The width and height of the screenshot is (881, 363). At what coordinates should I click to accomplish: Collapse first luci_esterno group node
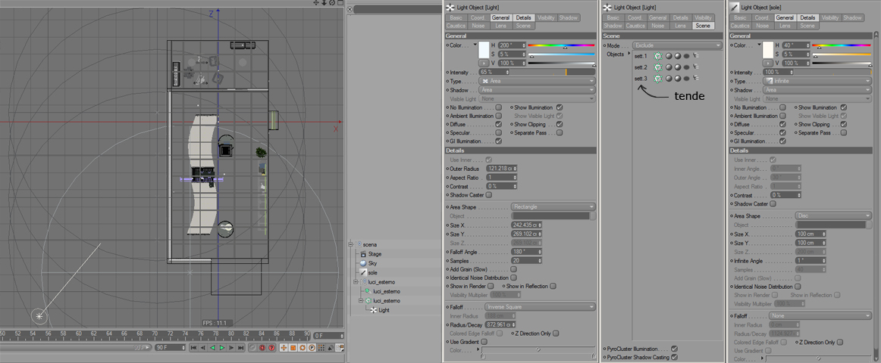(355, 282)
